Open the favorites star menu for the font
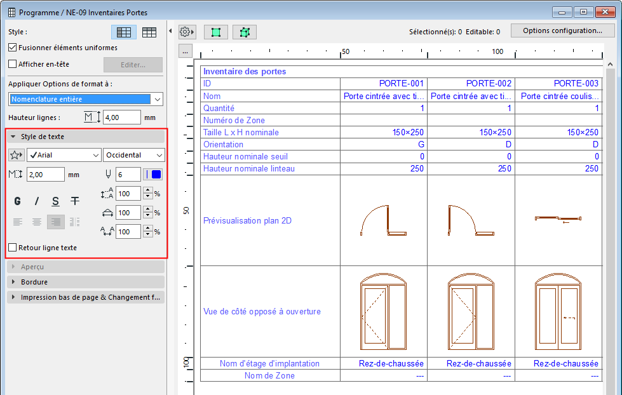The height and width of the screenshot is (395, 622). click(17, 155)
